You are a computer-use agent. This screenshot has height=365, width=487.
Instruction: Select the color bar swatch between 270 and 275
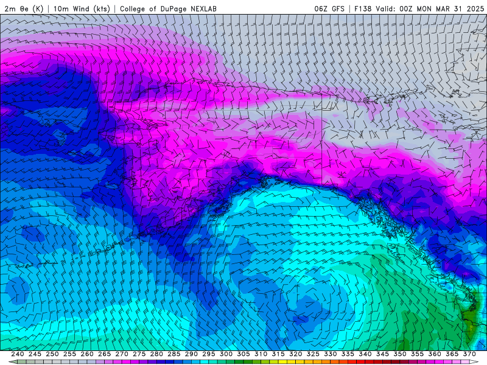click(130, 361)
